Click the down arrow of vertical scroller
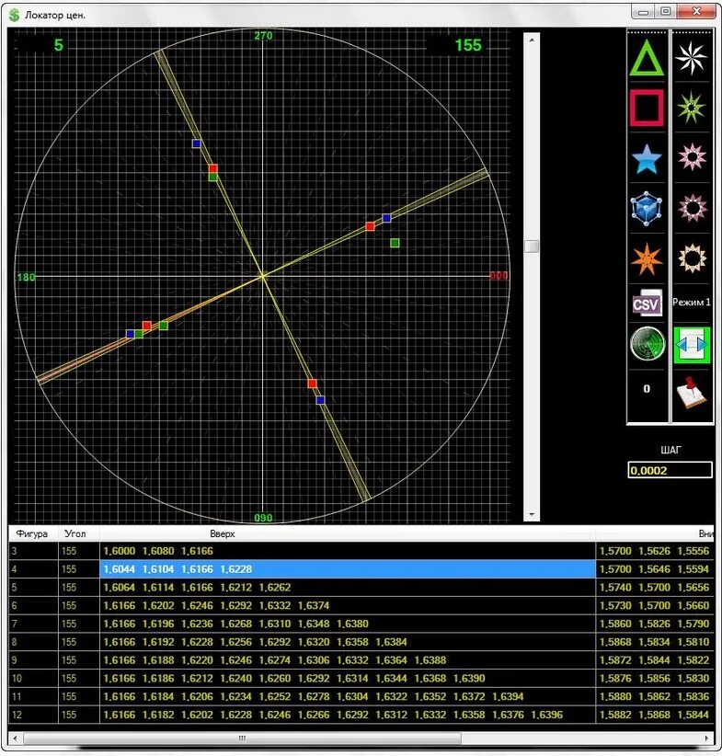The height and width of the screenshot is (756, 722). click(x=532, y=514)
